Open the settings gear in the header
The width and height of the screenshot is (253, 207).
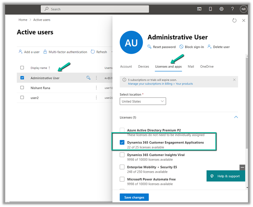tap(221, 9)
